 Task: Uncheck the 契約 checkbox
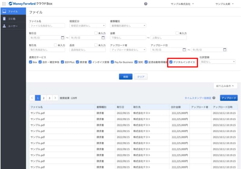(x=136, y=62)
